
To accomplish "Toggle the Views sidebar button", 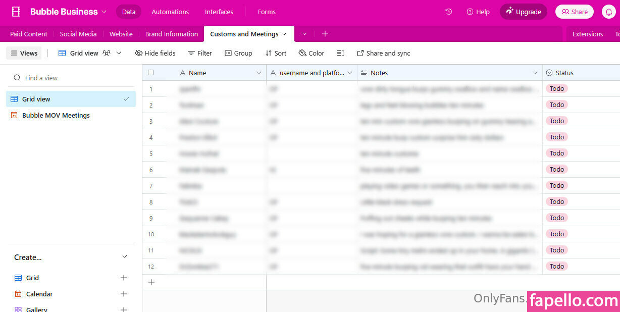I will (x=24, y=53).
